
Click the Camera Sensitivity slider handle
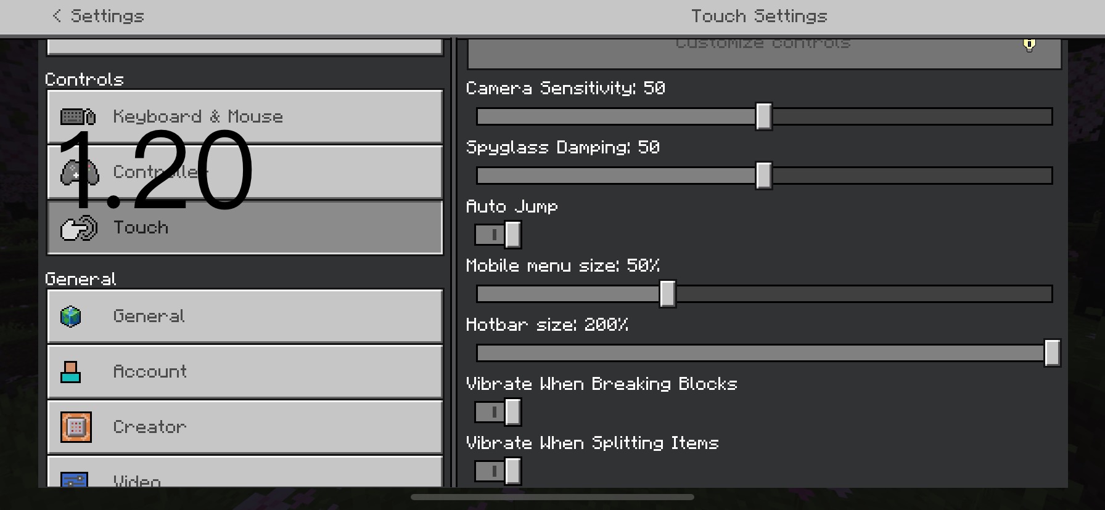point(763,116)
